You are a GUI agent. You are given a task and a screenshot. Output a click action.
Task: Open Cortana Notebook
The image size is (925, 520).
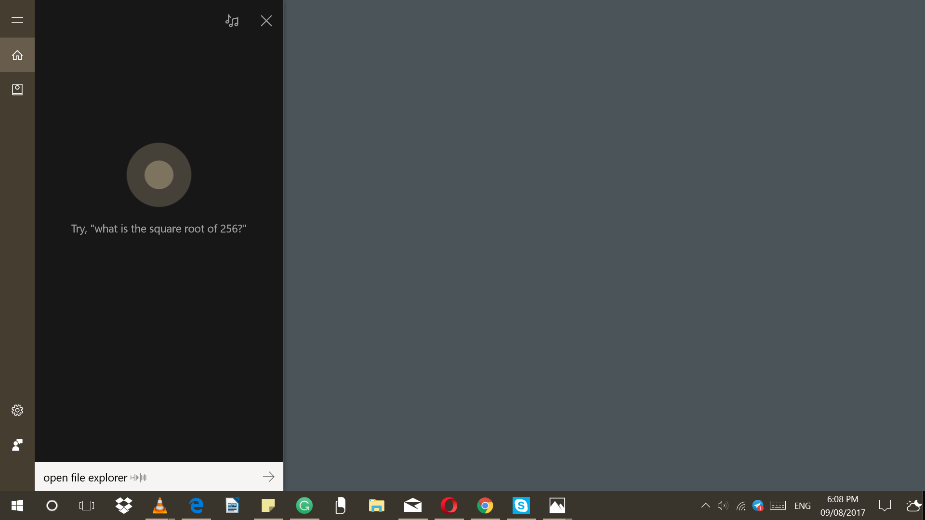17,90
